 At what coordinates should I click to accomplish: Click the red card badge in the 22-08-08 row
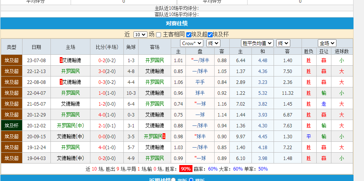point(61,82)
